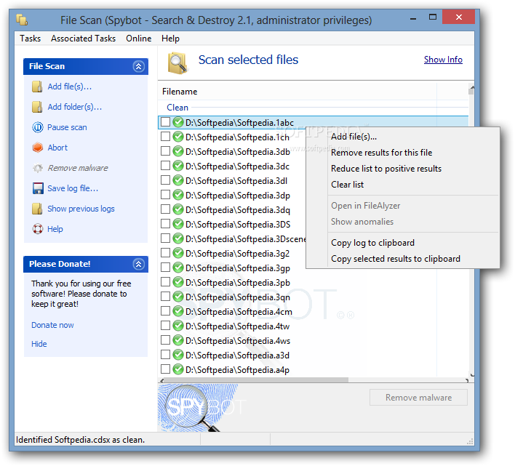
Task: Tick the checkbox for Softpedia.1ch
Action: point(165,137)
